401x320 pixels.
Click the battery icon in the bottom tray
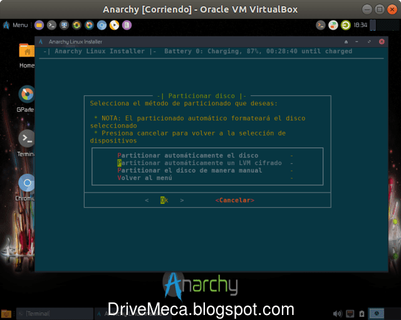(362, 314)
